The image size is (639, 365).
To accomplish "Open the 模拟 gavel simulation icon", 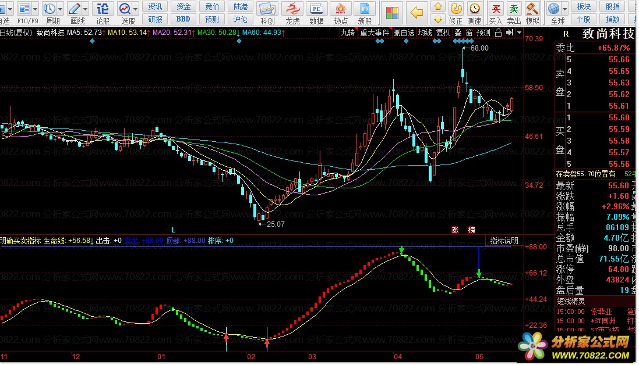I will point(532,9).
